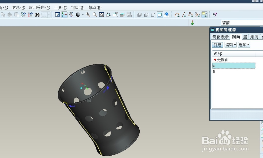Click the Zoom Out magnifier

[x=95, y=15]
